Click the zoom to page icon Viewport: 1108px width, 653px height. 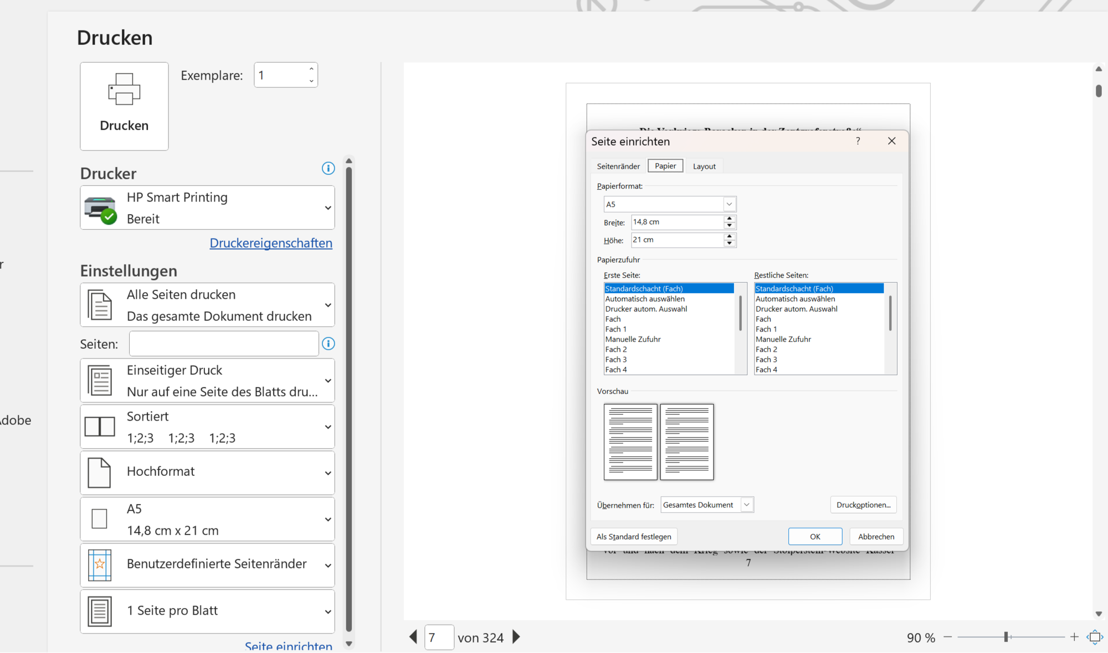pyautogui.click(x=1095, y=637)
